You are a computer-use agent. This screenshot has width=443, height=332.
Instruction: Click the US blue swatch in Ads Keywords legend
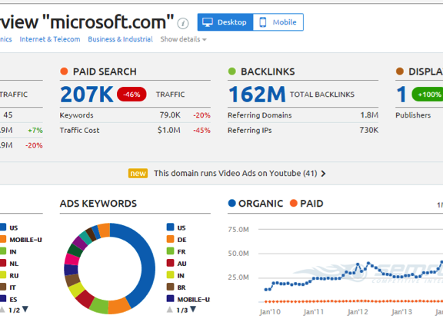click(171, 227)
